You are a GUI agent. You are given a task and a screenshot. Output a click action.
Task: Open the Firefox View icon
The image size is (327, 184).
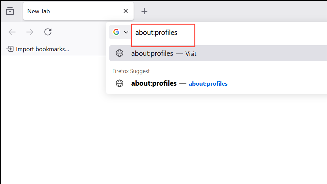10,11
